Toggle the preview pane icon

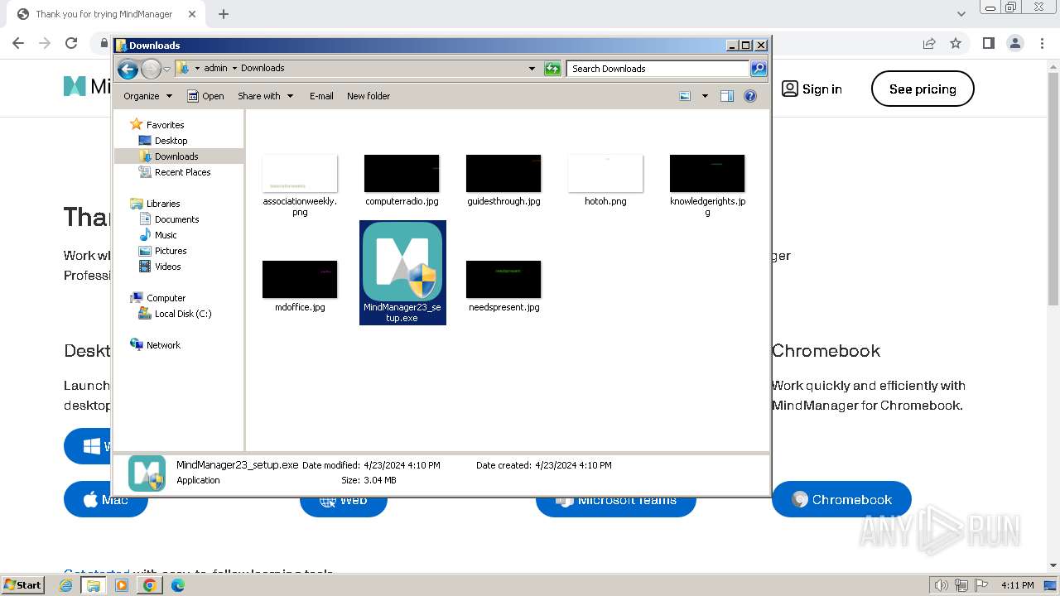[727, 96]
